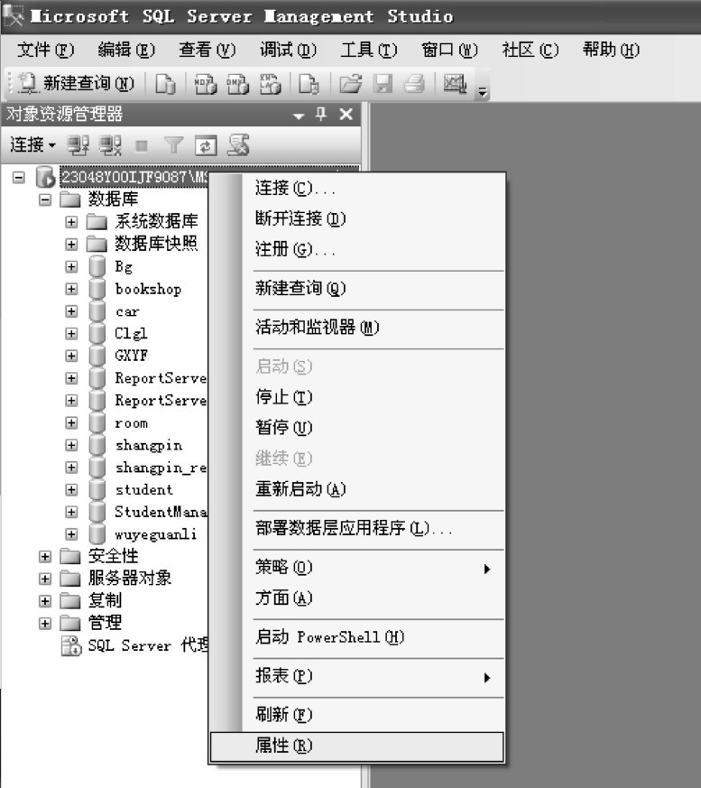
Task: Expand the bookshop database node
Action: click(71, 289)
